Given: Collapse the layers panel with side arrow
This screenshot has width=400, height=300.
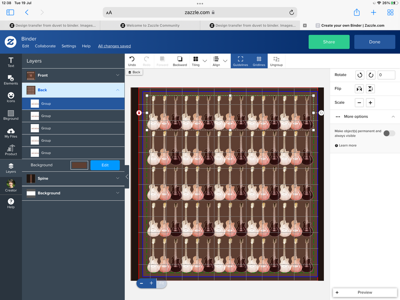Looking at the screenshot, I should [127, 177].
